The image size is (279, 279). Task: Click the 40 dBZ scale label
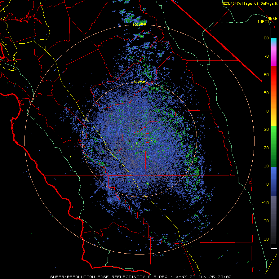point(266,111)
